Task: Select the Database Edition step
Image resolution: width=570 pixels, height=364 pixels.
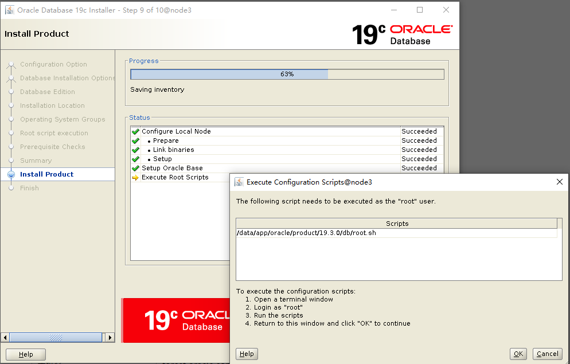Action: (48, 92)
